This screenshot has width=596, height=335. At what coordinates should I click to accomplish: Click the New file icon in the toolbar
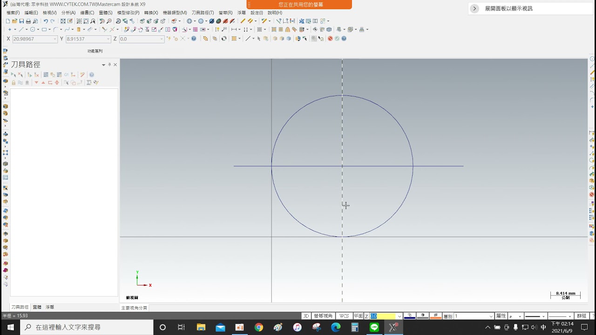tap(8, 21)
